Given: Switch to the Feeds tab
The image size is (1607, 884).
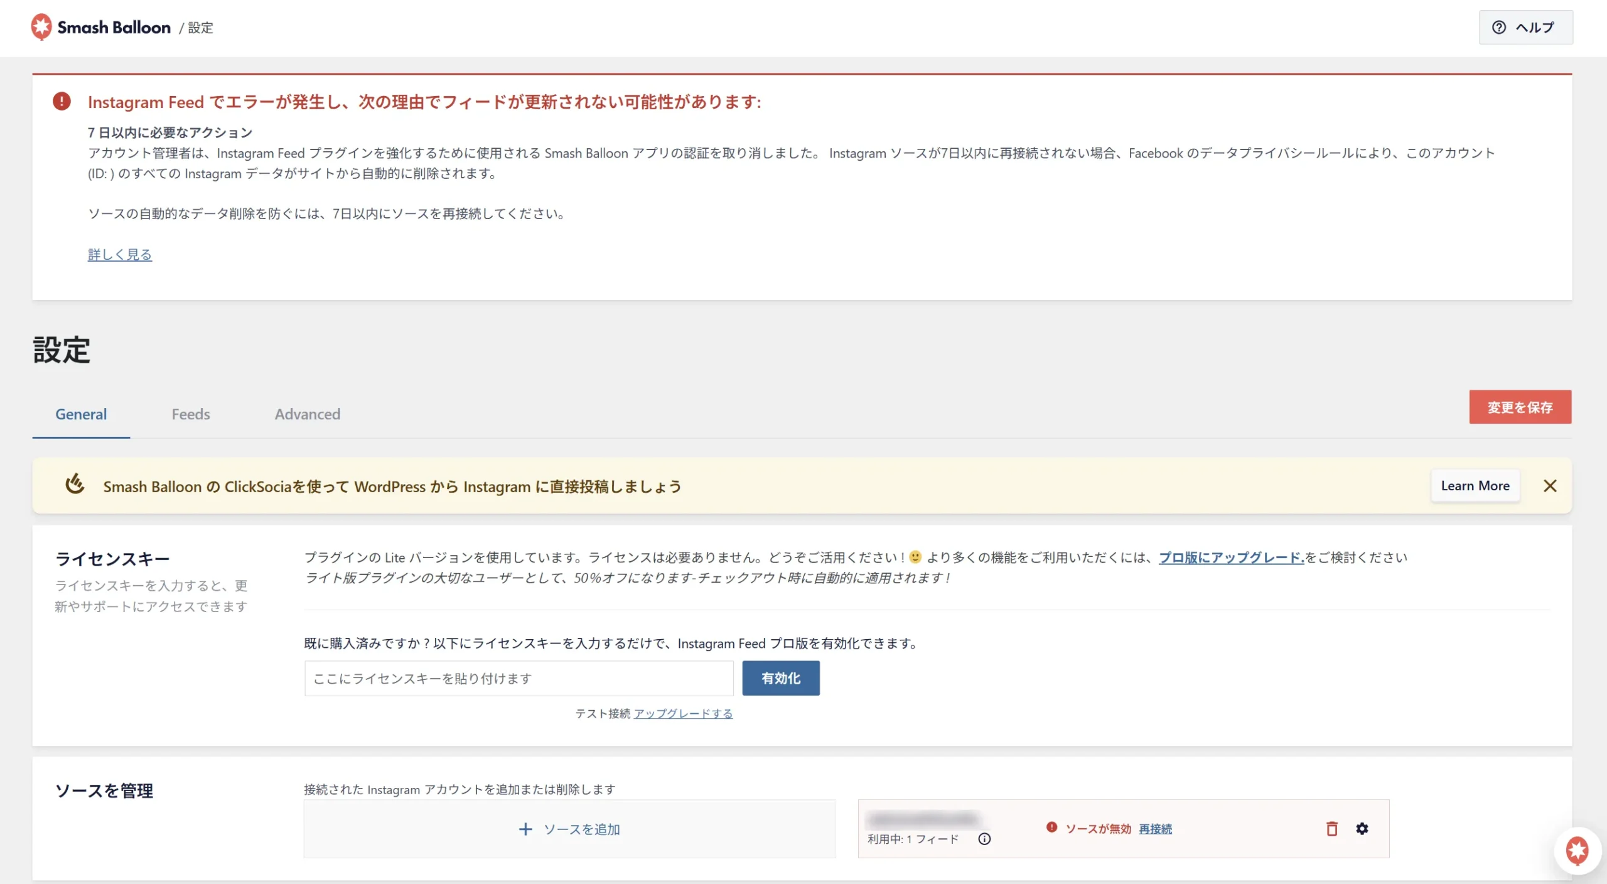Looking at the screenshot, I should (x=191, y=414).
